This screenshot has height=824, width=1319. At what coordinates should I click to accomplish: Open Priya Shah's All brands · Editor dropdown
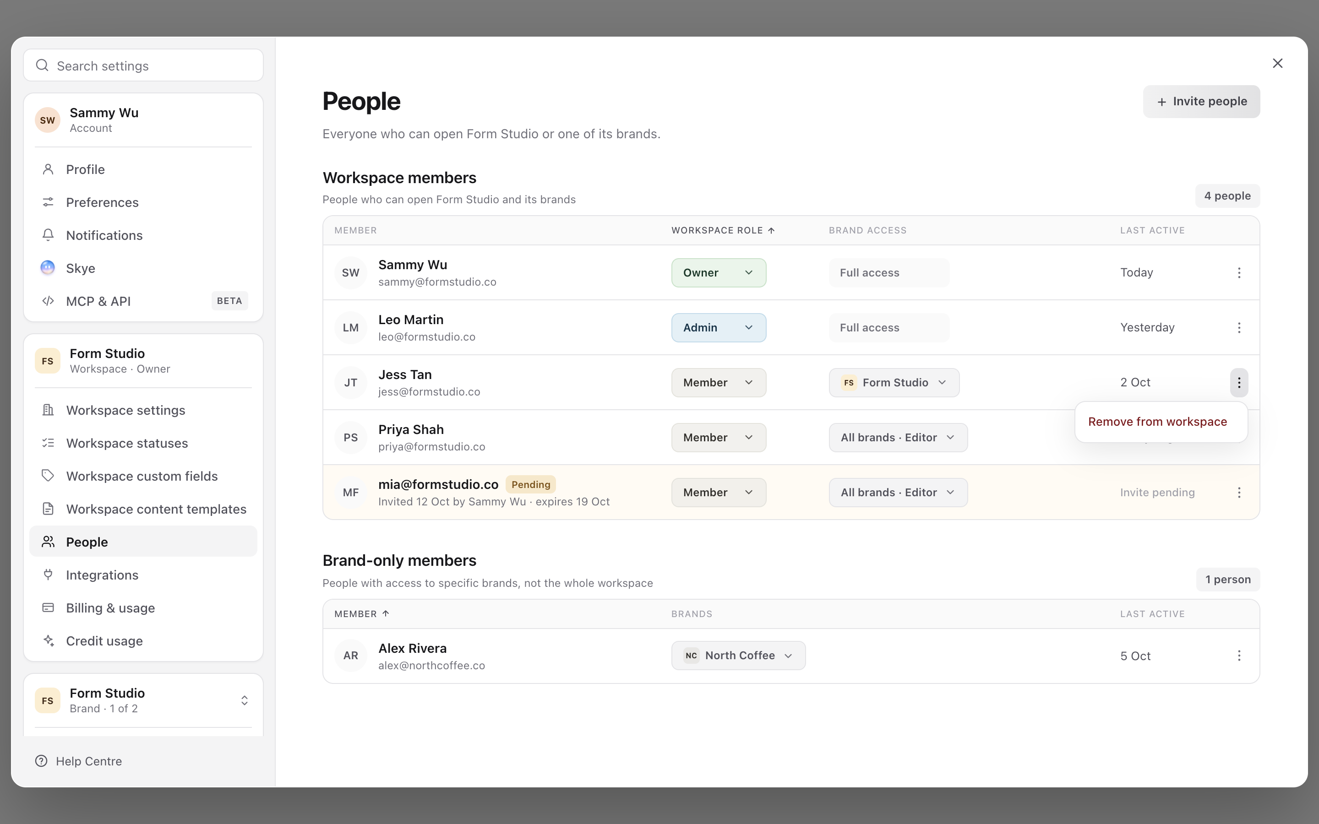point(898,438)
